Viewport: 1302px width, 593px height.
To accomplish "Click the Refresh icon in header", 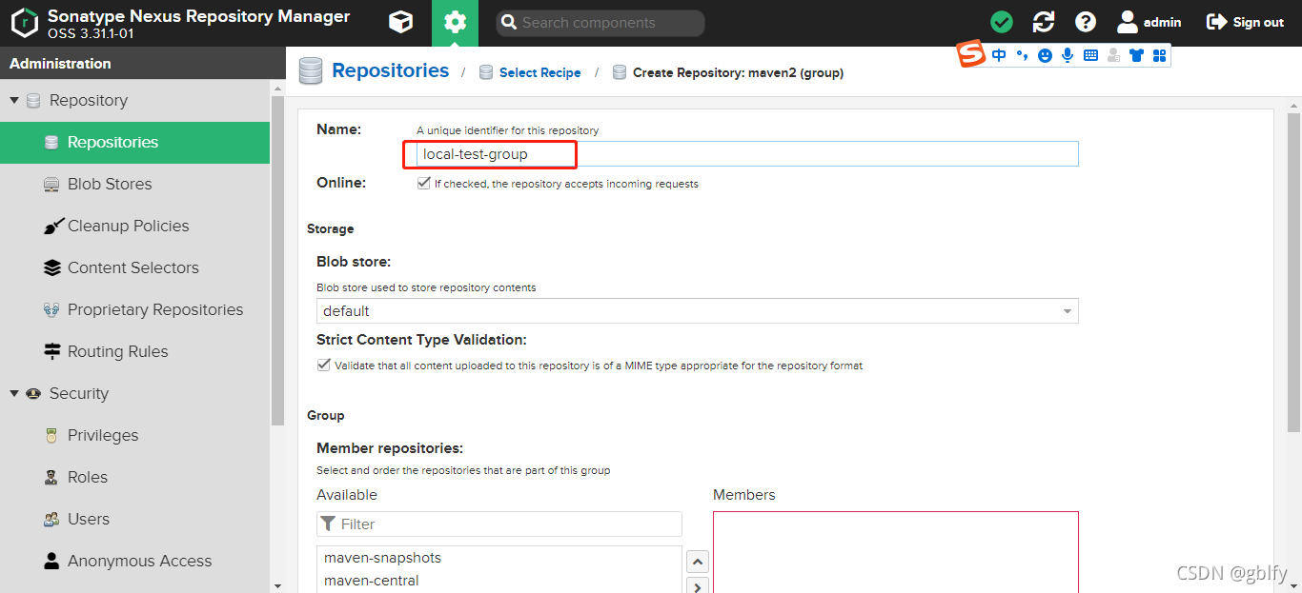I will [1044, 22].
